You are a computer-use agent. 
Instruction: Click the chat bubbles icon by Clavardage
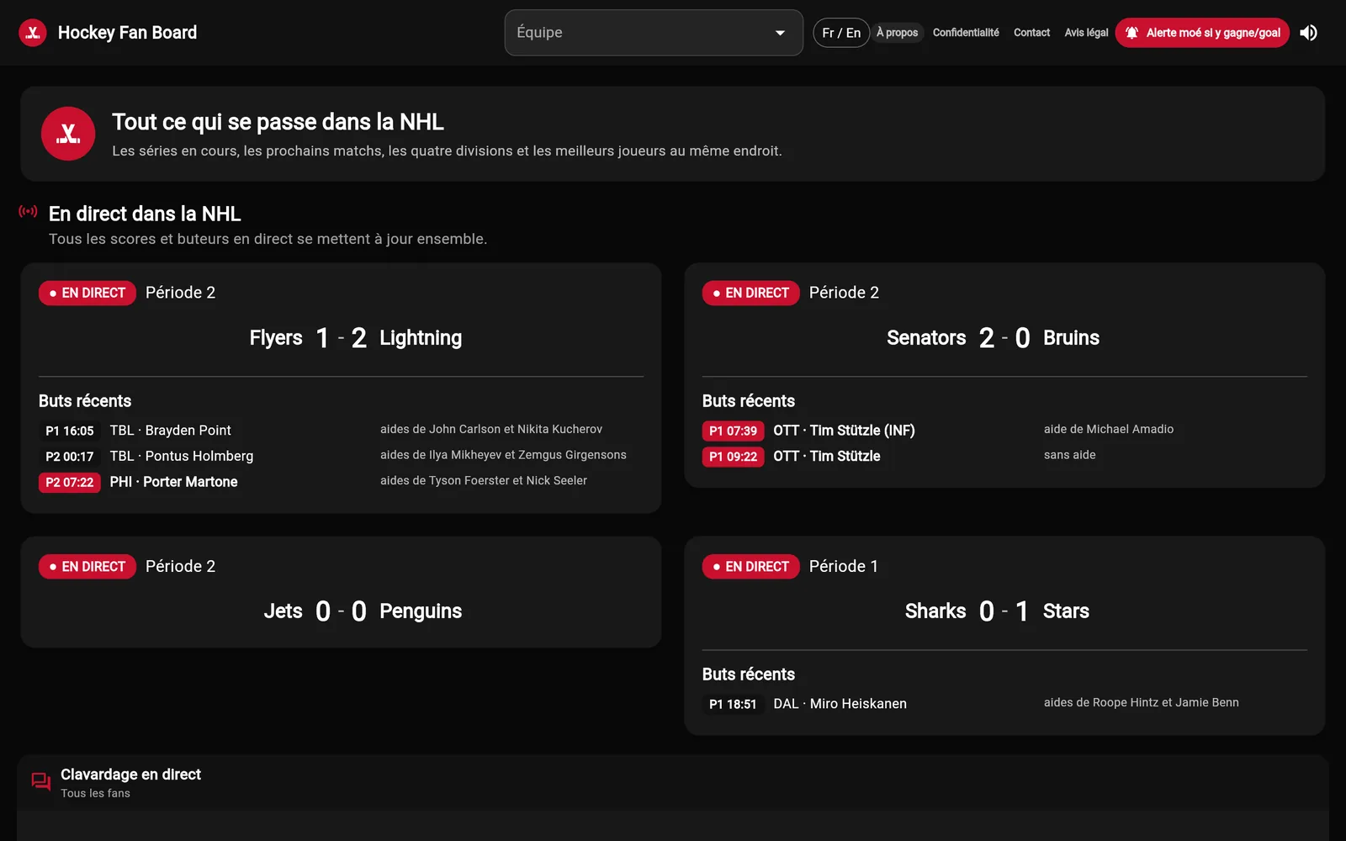pos(40,782)
